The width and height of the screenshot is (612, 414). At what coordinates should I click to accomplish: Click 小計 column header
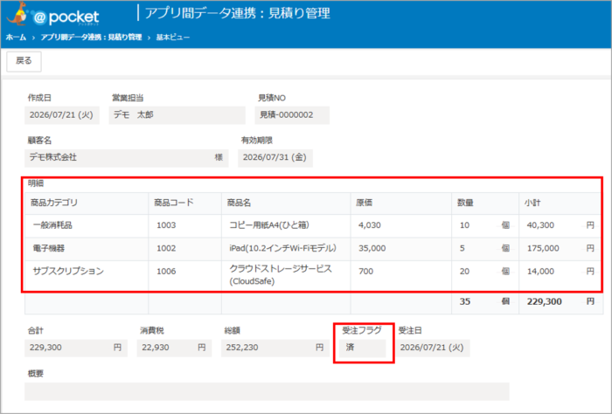click(560, 204)
